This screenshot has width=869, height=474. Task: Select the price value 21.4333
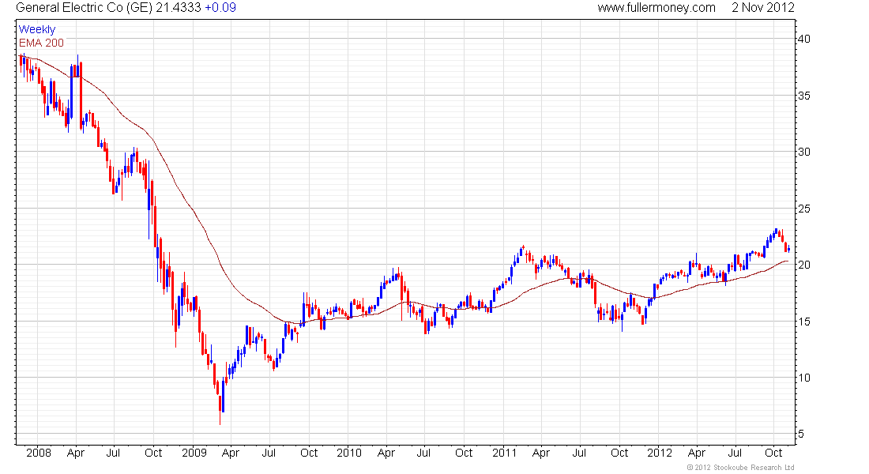(178, 8)
